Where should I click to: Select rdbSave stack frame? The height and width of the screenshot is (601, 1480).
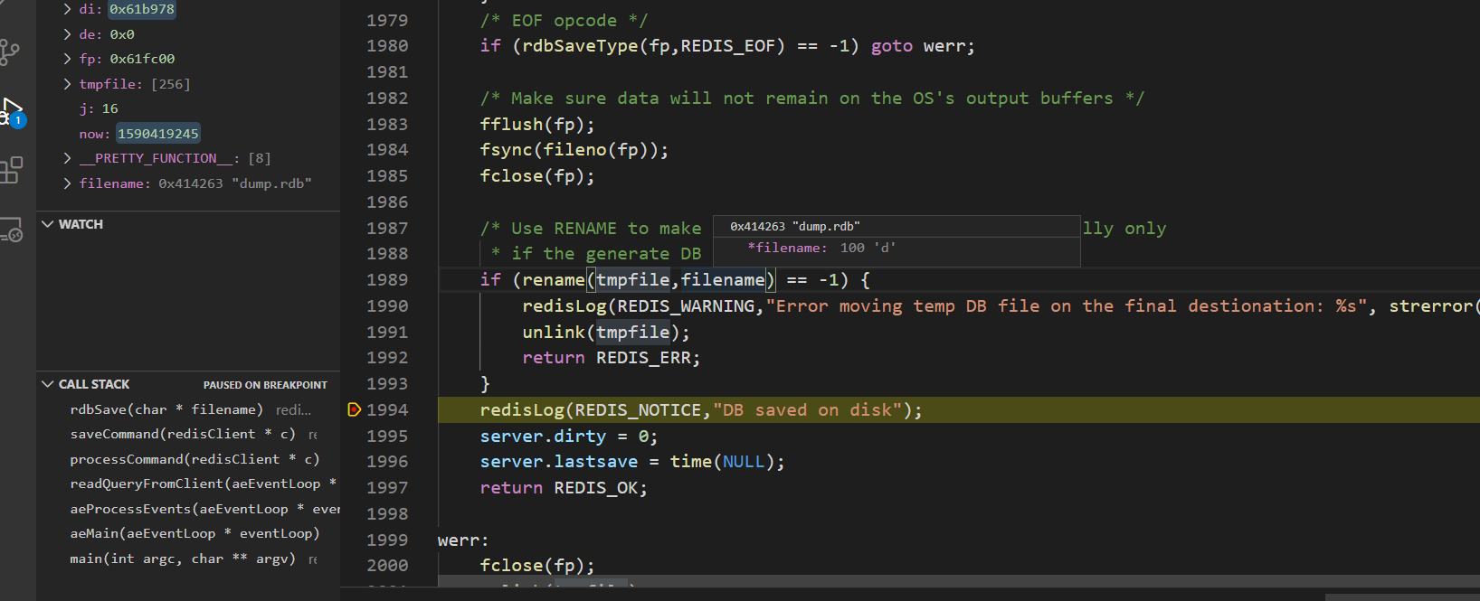(x=188, y=409)
